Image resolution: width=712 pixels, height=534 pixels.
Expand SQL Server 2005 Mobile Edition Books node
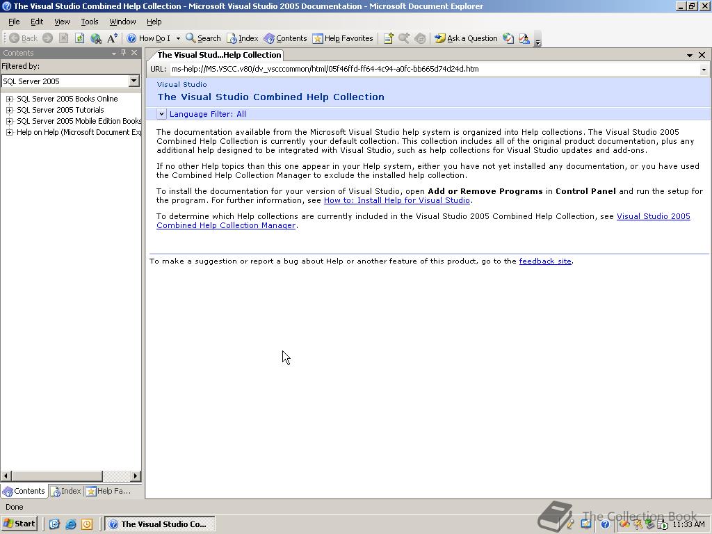9,121
